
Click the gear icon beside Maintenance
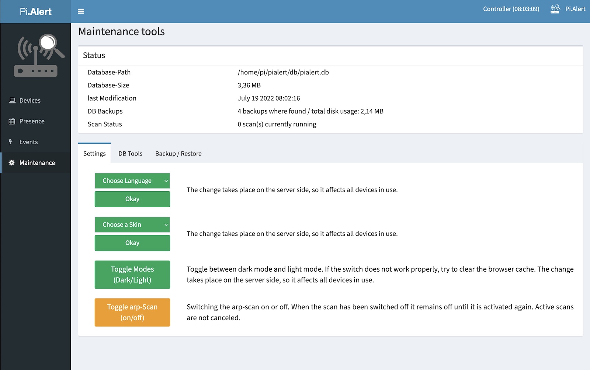(12, 163)
